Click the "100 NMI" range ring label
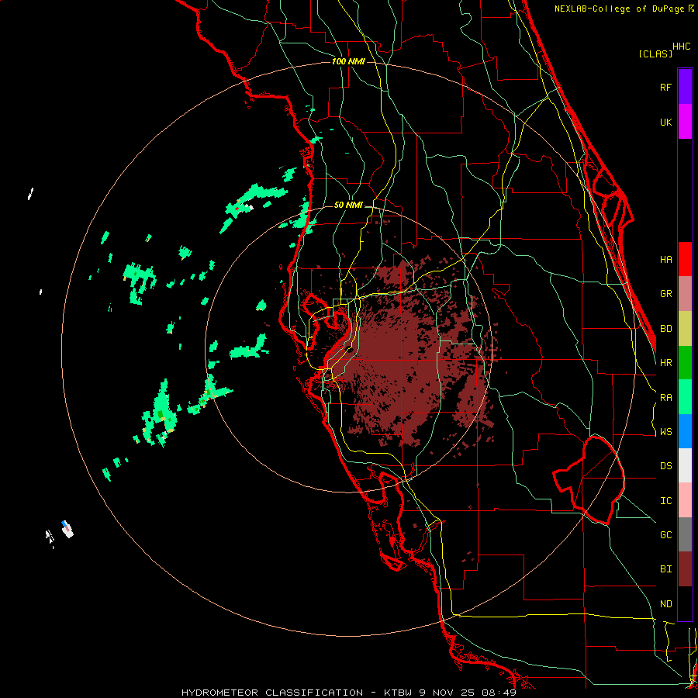The image size is (698, 698). (x=348, y=61)
